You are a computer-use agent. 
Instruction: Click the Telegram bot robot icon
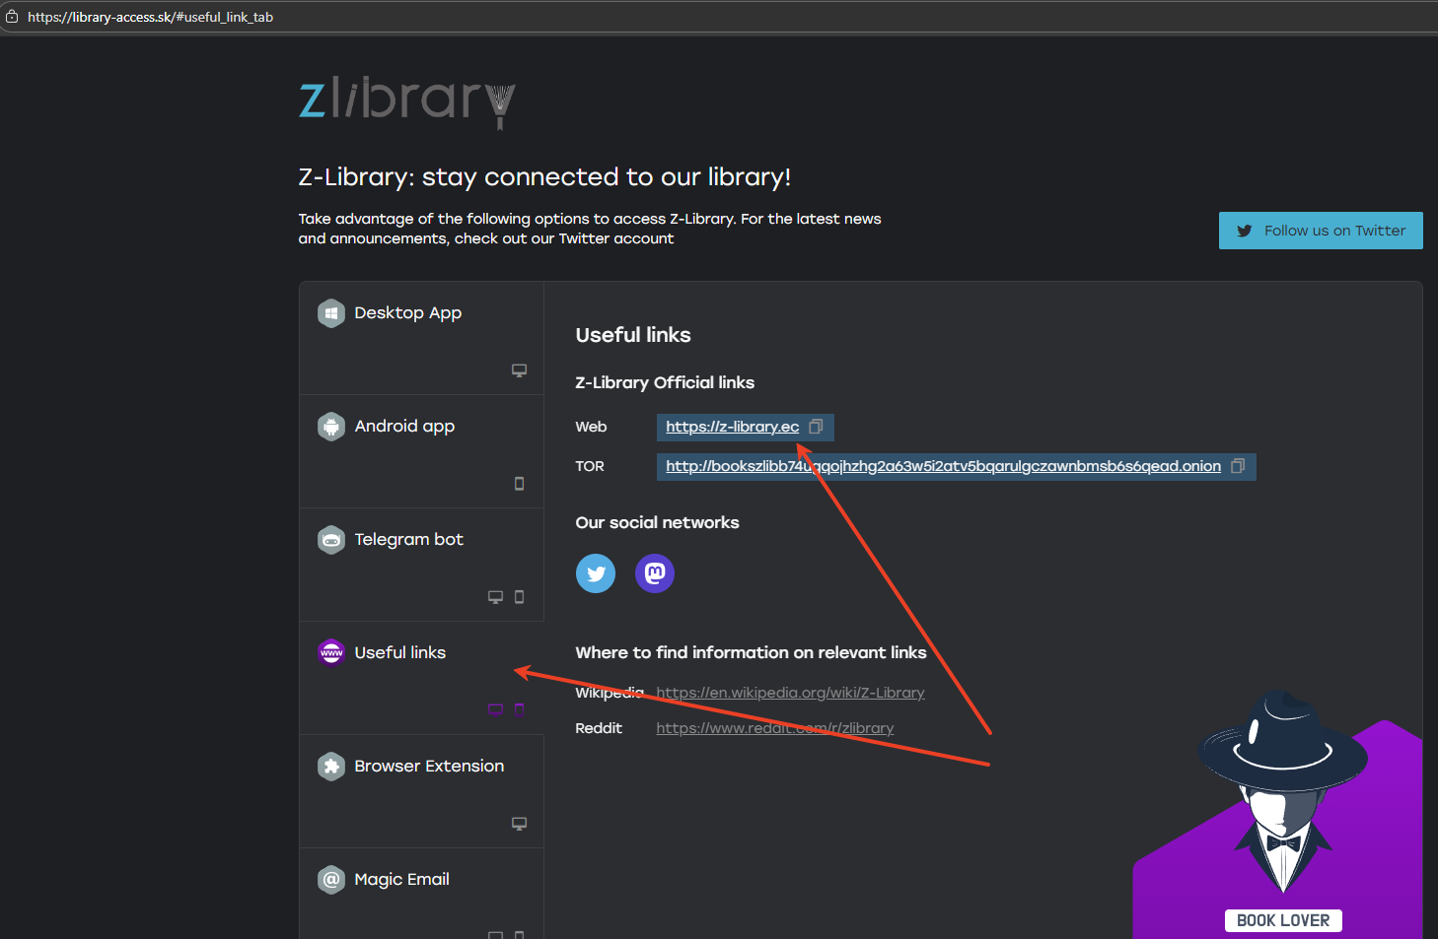pyautogui.click(x=331, y=539)
